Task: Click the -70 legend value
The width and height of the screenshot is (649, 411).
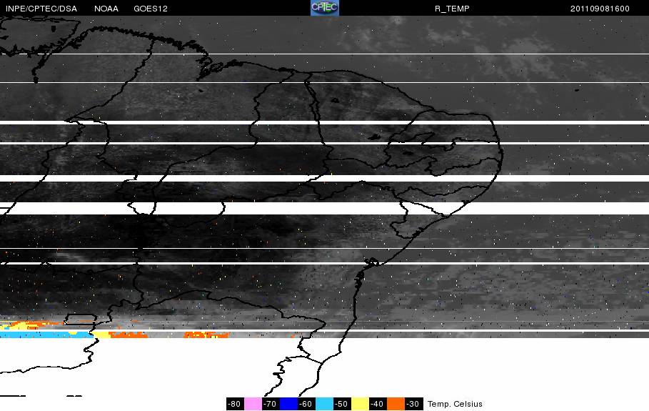Action: pyautogui.click(x=271, y=404)
